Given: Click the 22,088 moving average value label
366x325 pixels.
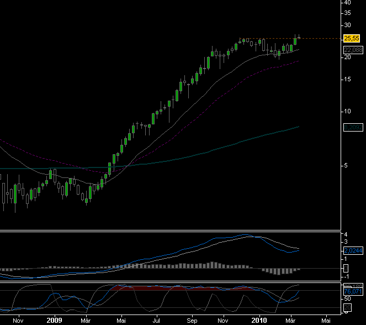Looking at the screenshot, I should pos(352,50).
